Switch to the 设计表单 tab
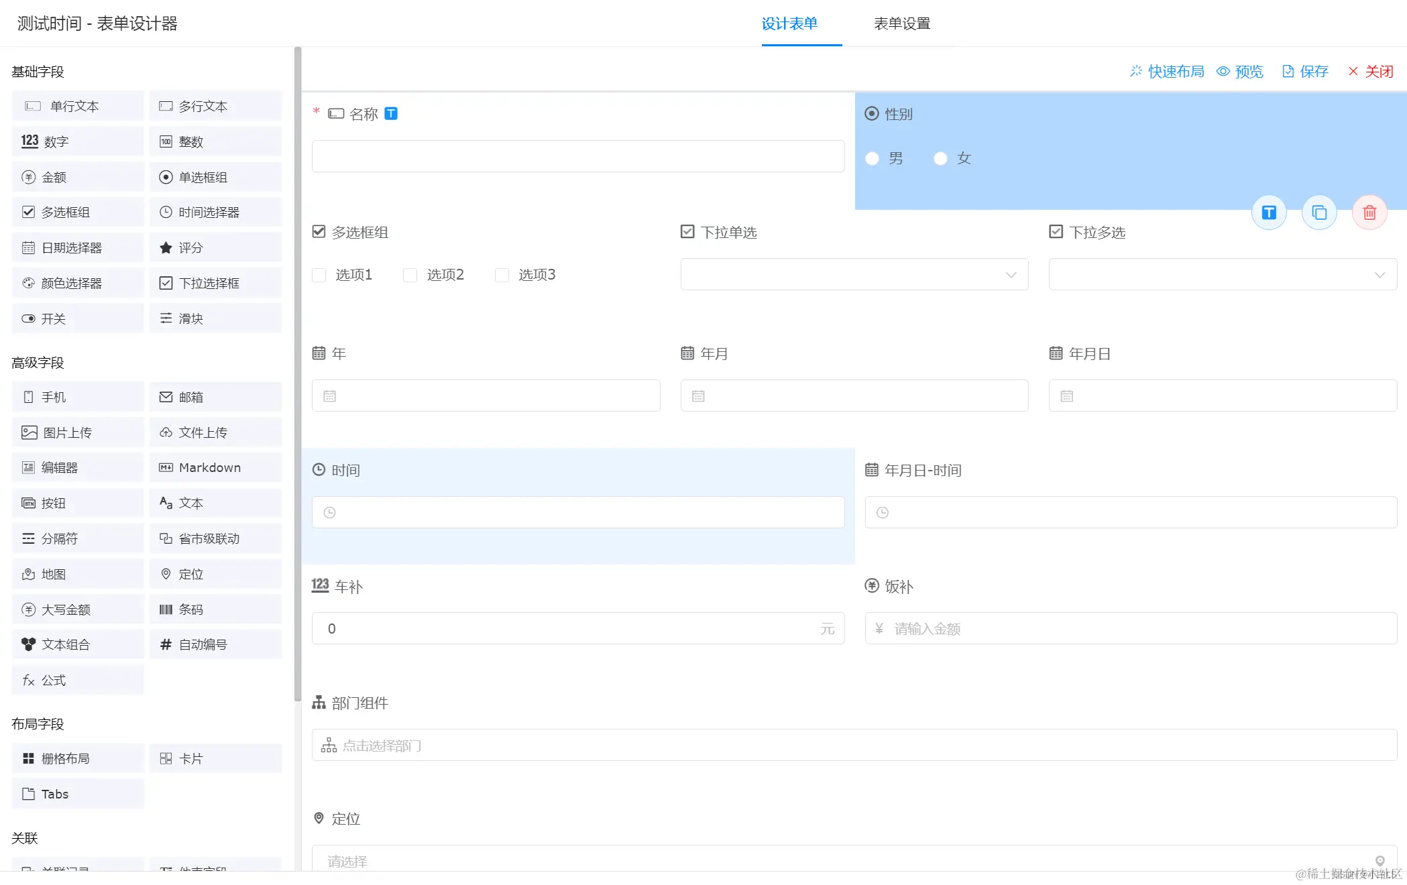This screenshot has width=1407, height=885. (x=789, y=23)
